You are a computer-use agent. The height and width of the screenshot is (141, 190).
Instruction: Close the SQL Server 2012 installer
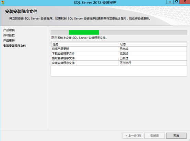click(x=185, y=2)
